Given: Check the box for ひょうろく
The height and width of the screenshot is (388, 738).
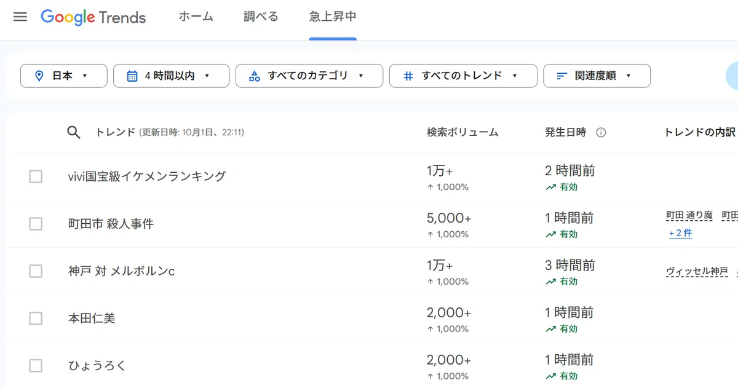Looking at the screenshot, I should 36,366.
